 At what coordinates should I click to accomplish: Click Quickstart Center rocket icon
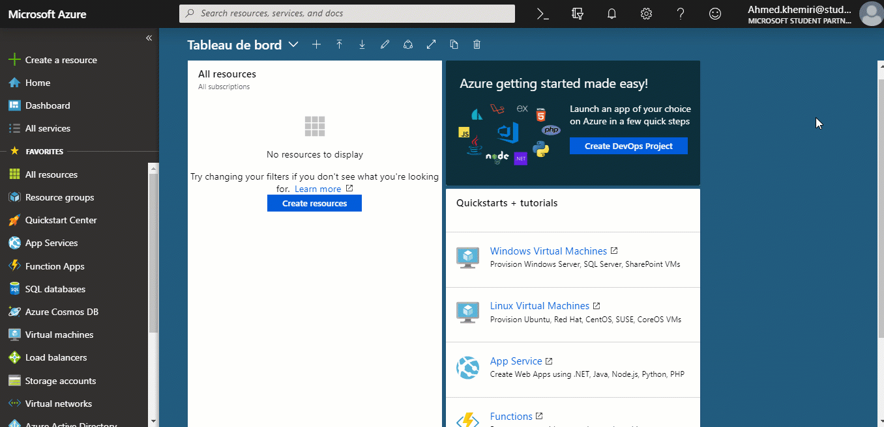pyautogui.click(x=14, y=220)
